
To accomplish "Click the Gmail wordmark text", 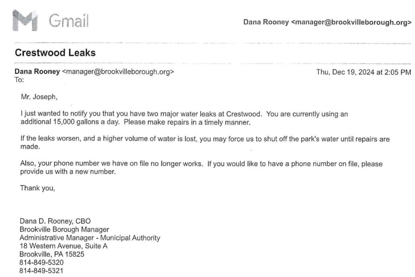I will (69, 21).
